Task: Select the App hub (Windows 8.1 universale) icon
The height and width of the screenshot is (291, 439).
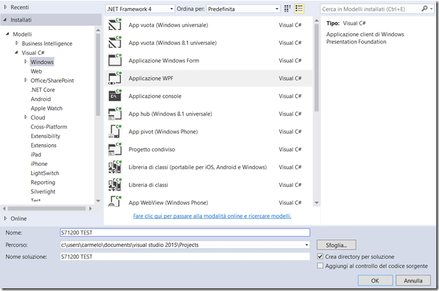Action: 115,114
